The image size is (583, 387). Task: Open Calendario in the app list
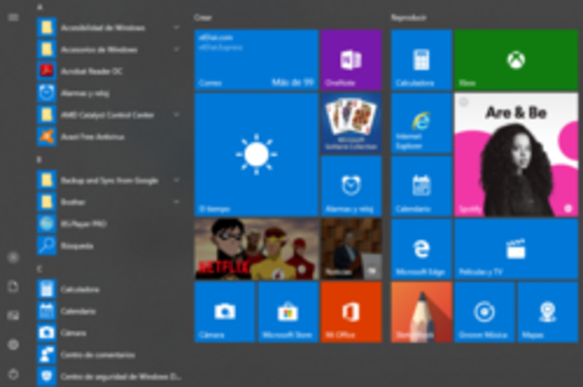point(107,311)
